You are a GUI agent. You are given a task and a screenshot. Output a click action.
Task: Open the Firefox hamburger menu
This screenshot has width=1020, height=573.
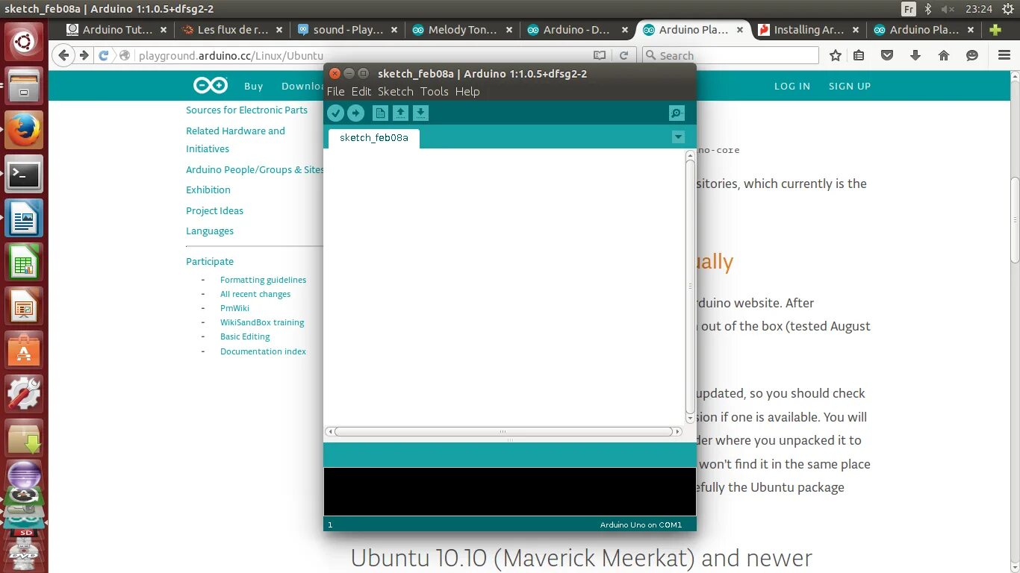(x=1004, y=55)
